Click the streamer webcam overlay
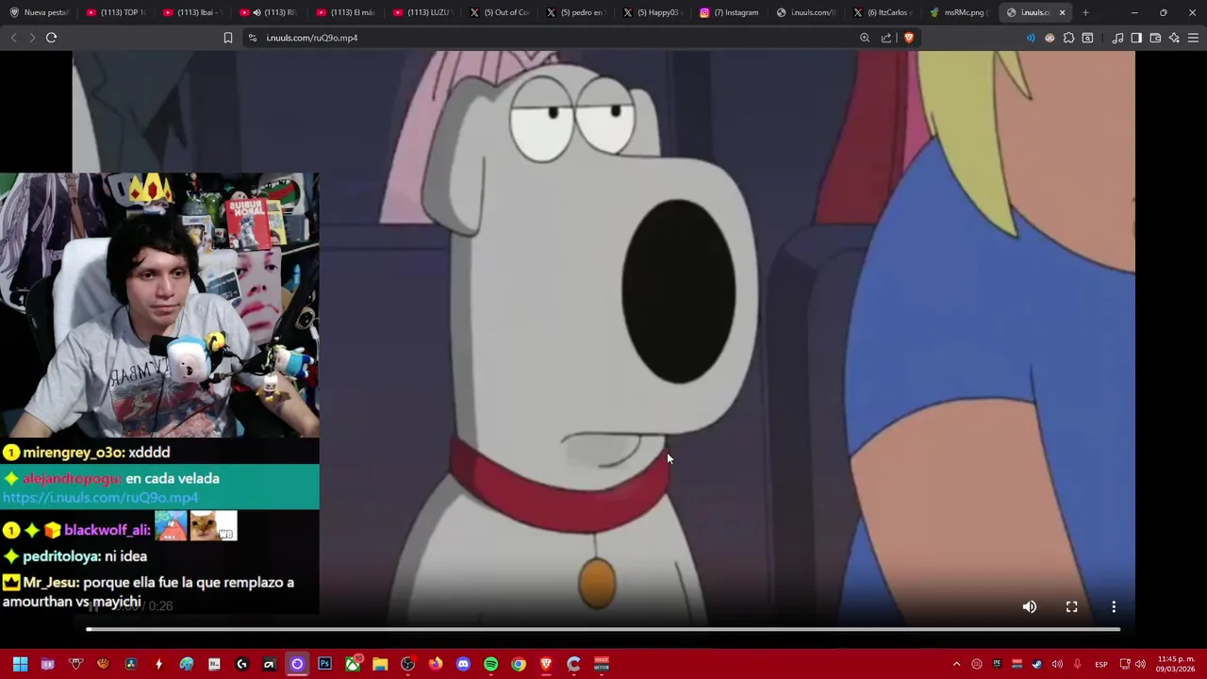The image size is (1207, 679). coord(159,305)
